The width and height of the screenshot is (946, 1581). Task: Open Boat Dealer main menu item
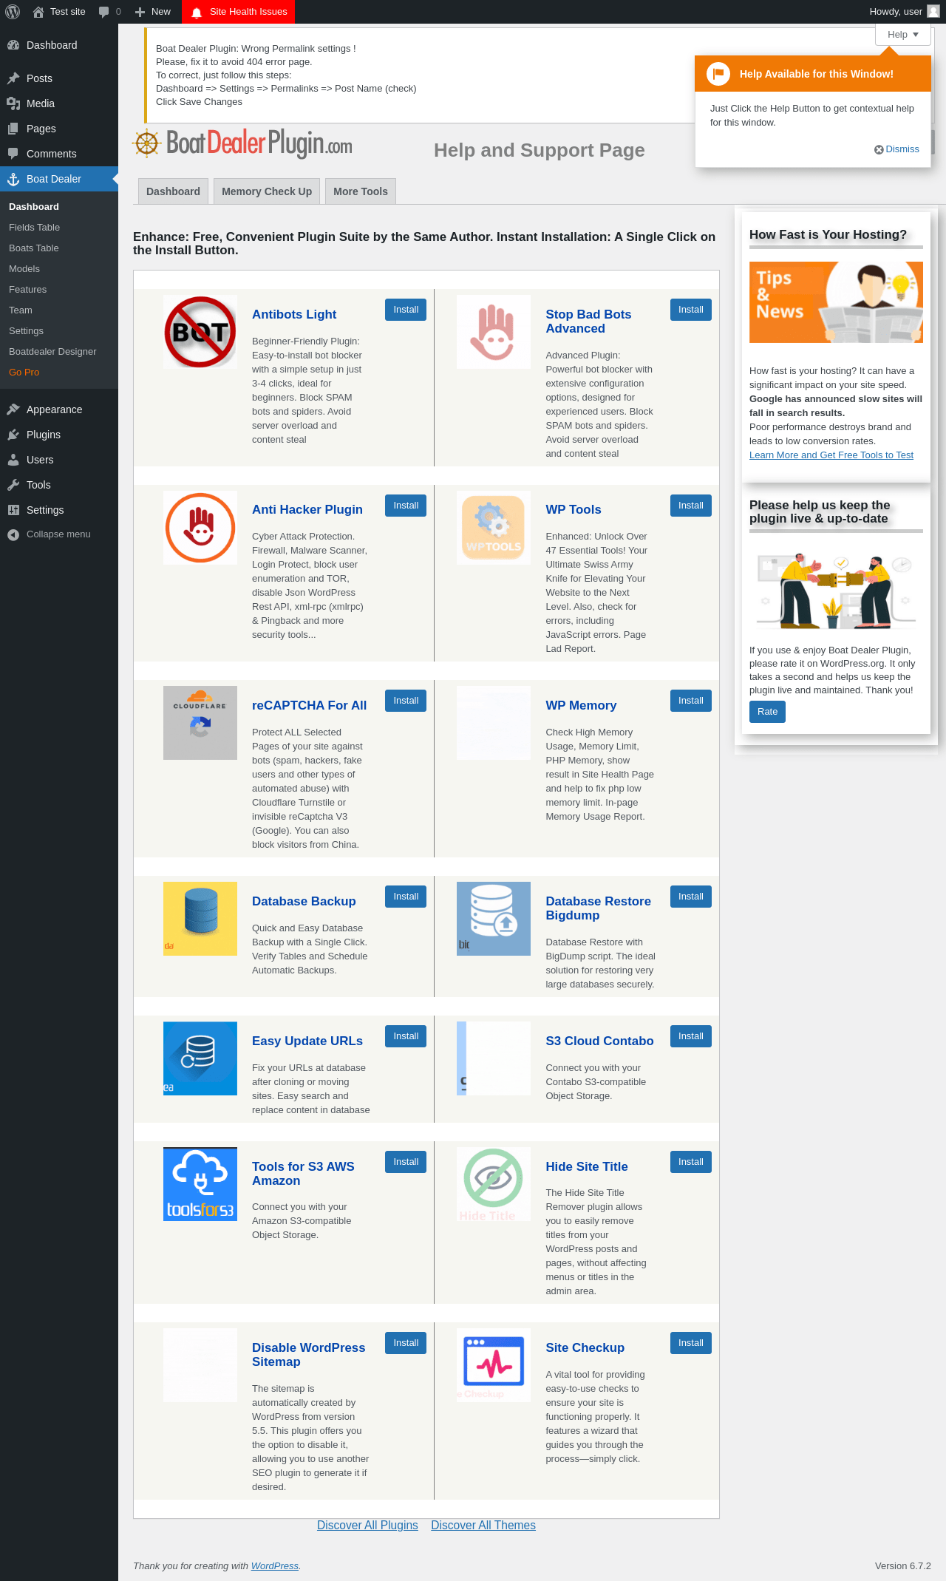[x=59, y=179]
